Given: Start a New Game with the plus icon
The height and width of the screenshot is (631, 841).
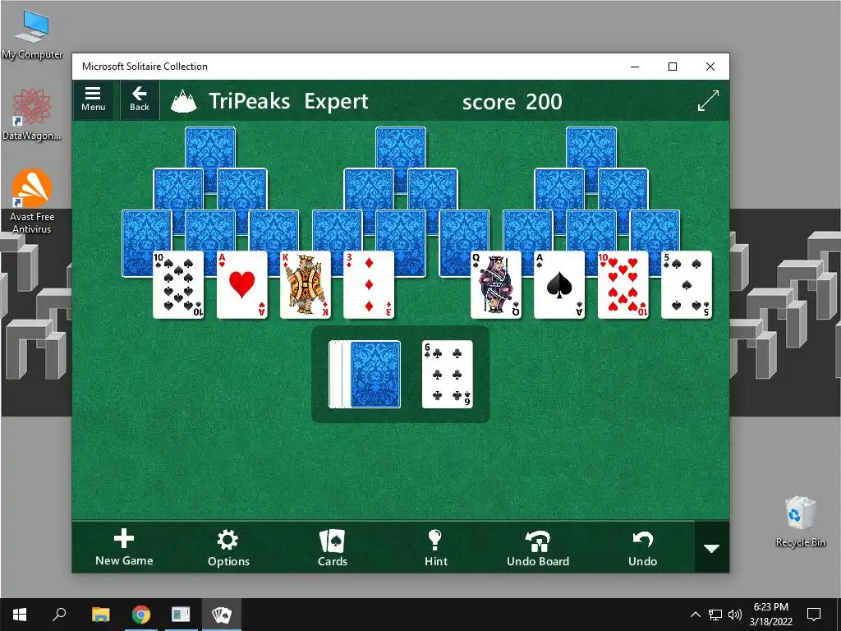Looking at the screenshot, I should point(124,547).
